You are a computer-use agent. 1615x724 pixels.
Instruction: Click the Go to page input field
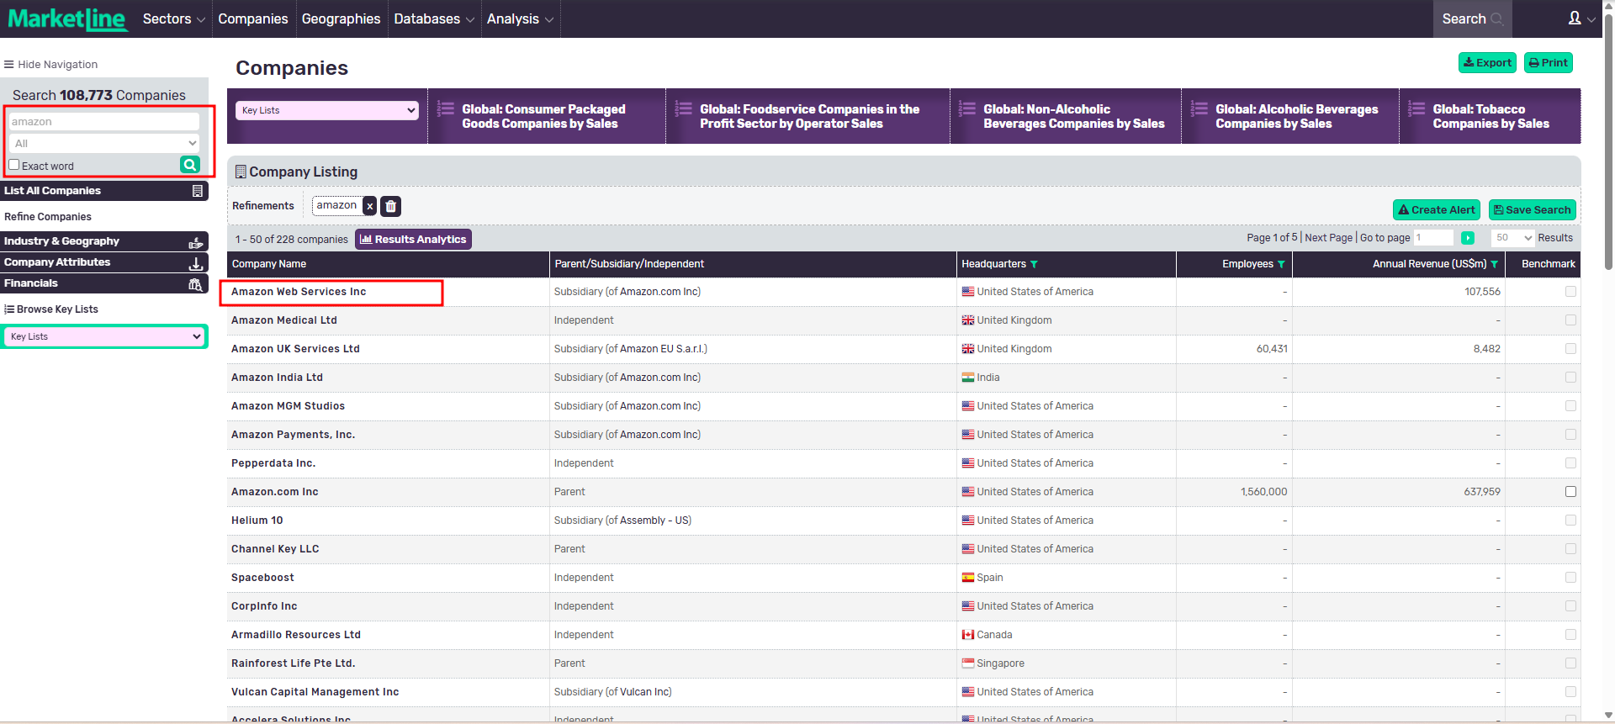pyautogui.click(x=1433, y=238)
